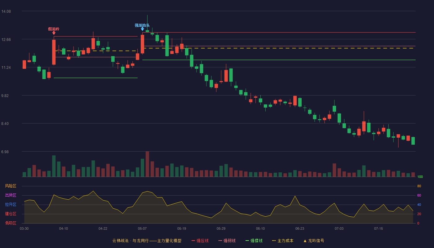
Task: Click the 06-23 date axis label
Action: click(300, 228)
